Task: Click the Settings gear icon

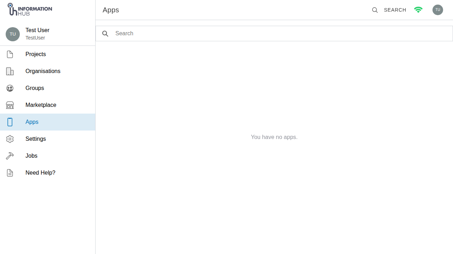Action: coord(10,139)
